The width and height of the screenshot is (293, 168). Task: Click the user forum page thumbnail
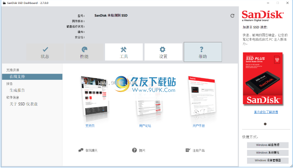click(149, 101)
